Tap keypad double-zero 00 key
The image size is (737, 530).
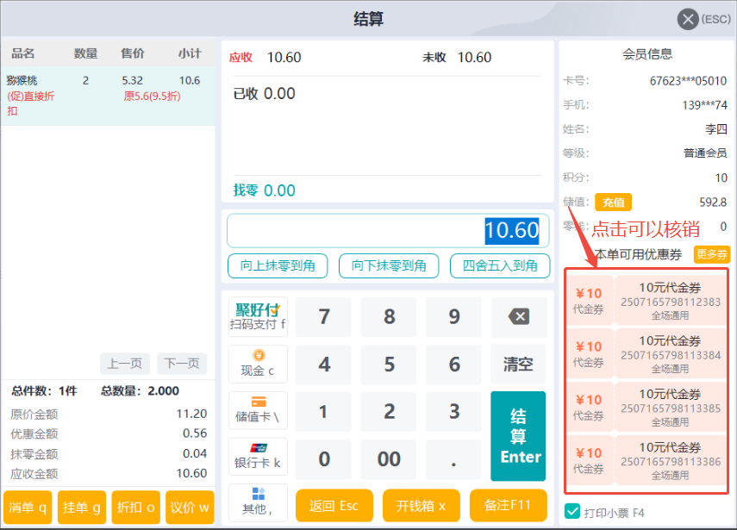(x=389, y=459)
